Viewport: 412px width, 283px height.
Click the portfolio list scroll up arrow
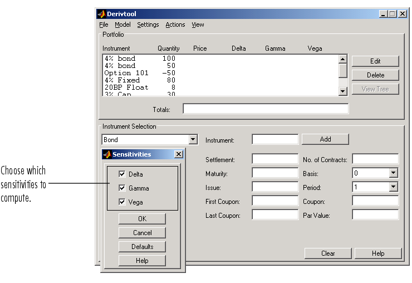point(342,59)
